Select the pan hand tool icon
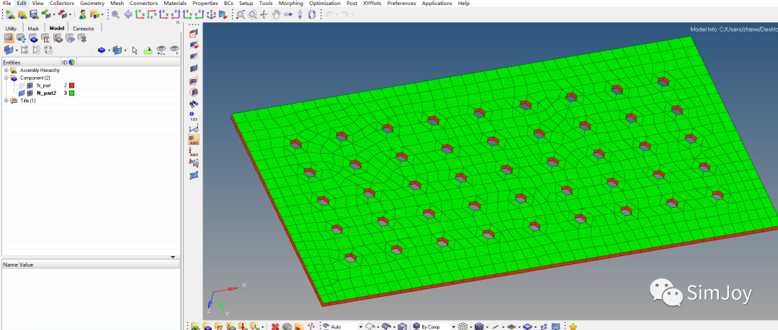The image size is (778, 330). click(276, 14)
